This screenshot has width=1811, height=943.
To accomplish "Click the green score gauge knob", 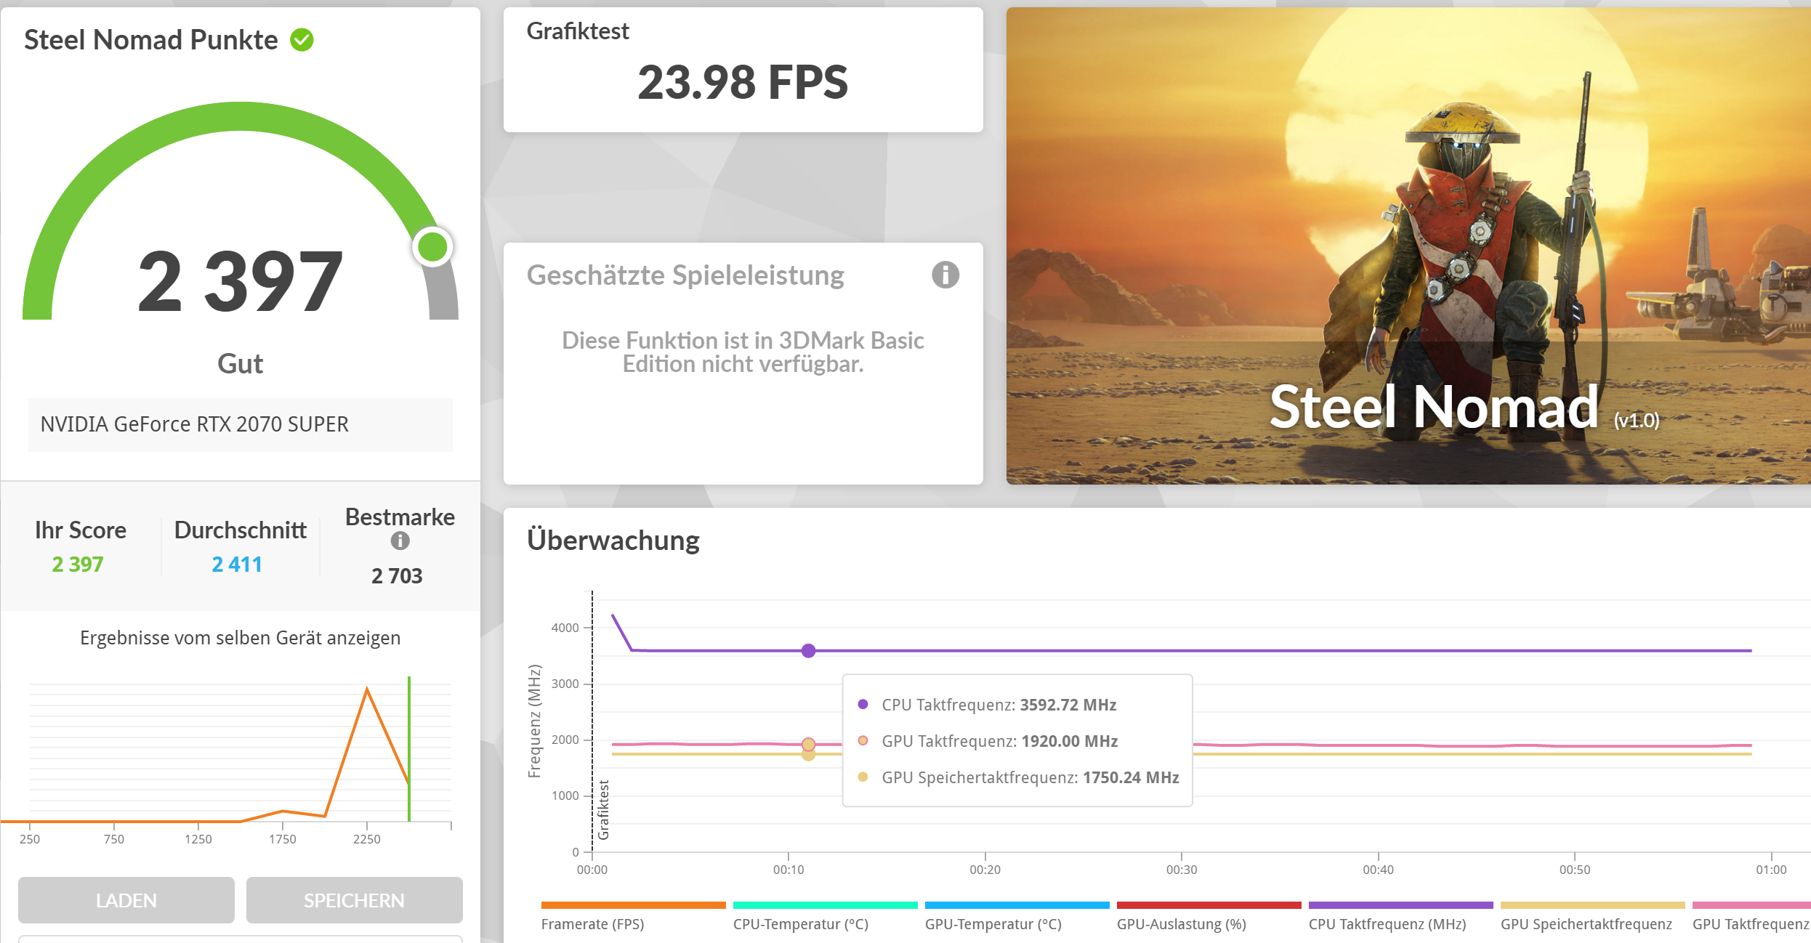I will pyautogui.click(x=432, y=247).
